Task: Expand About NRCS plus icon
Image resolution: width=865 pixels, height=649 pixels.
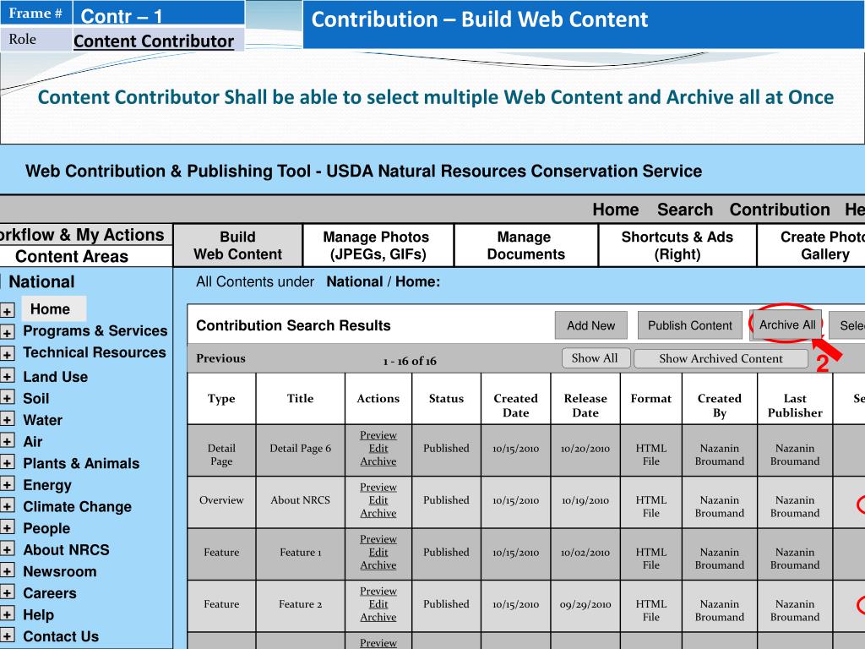Action: (x=7, y=549)
